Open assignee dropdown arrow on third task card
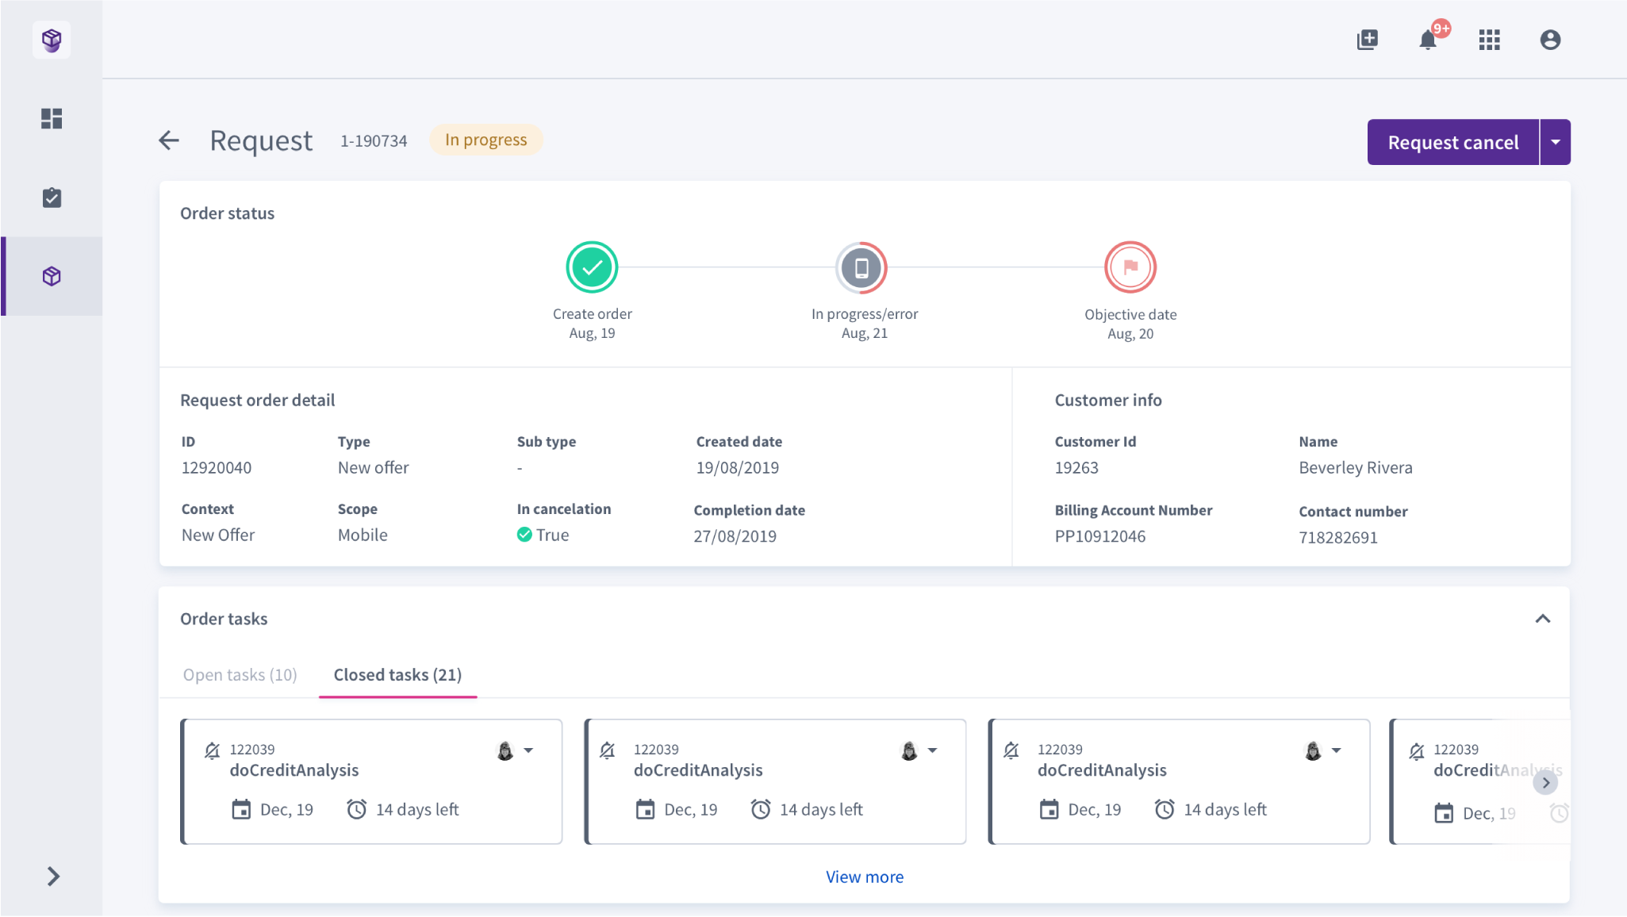1627x917 pixels. click(1336, 750)
